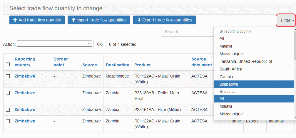This screenshot has width=296, height=138.
Task: Toggle the select-all checkbox in table header
Action: click(8, 65)
